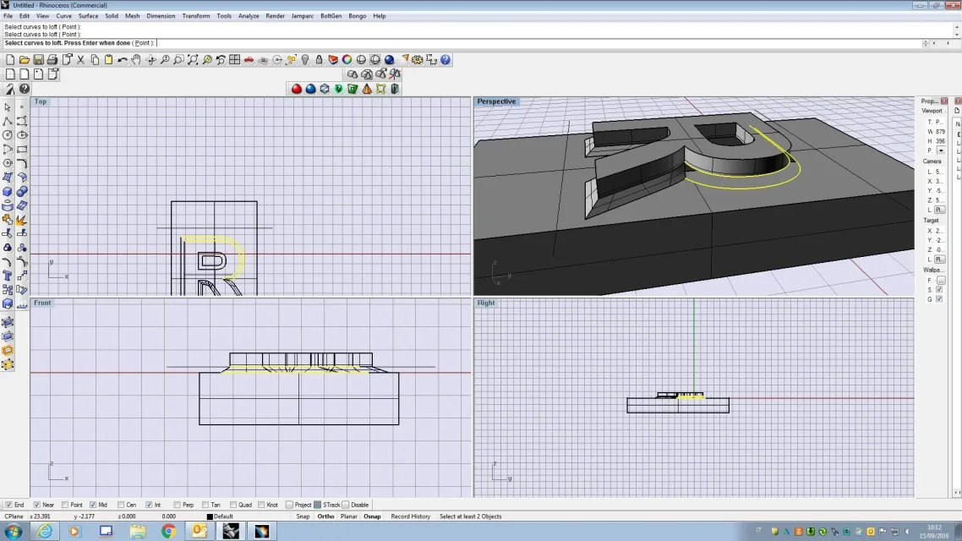The height and width of the screenshot is (541, 962).
Task: Toggle the Int osnap checkbox
Action: pyautogui.click(x=149, y=505)
